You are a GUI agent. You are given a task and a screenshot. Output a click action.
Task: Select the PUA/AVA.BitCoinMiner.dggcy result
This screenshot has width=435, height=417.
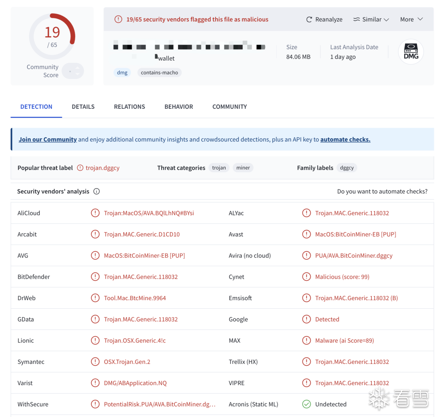(354, 255)
